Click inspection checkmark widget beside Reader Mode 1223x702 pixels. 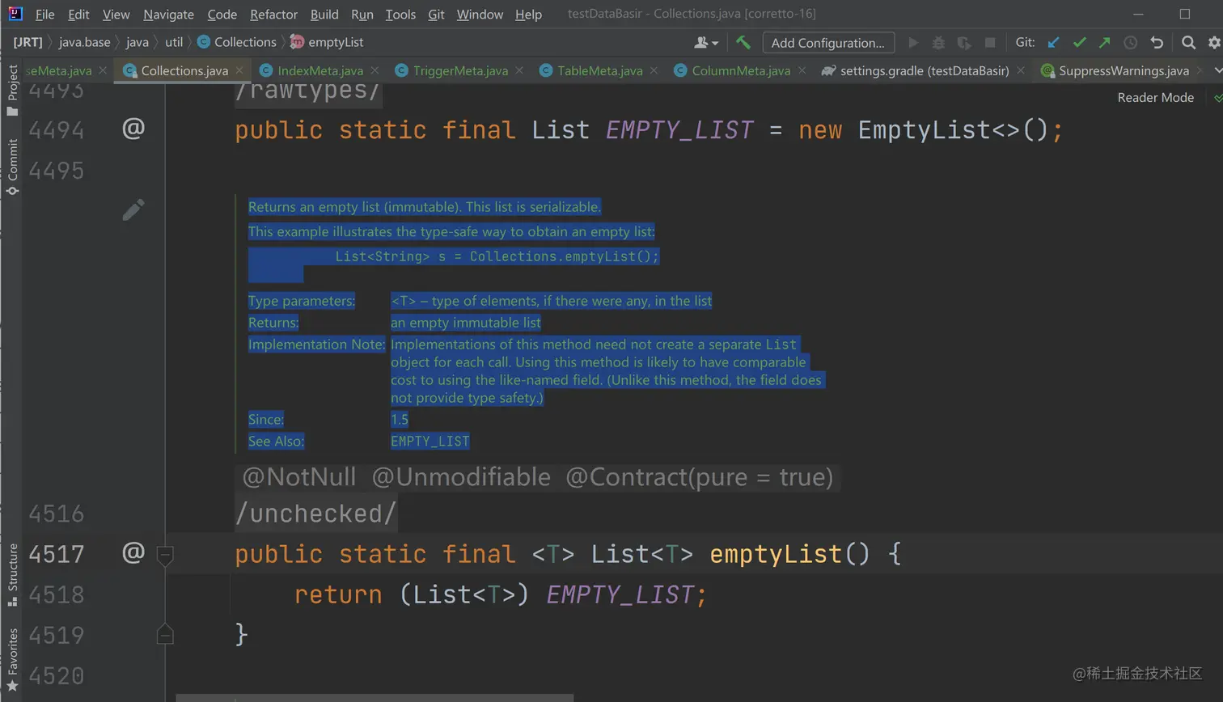[1217, 98]
